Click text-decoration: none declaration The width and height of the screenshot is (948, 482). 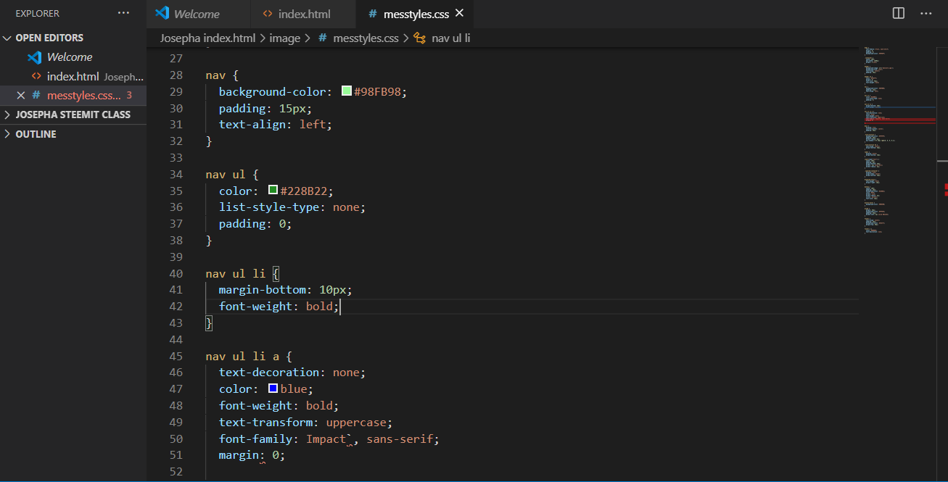tap(292, 372)
